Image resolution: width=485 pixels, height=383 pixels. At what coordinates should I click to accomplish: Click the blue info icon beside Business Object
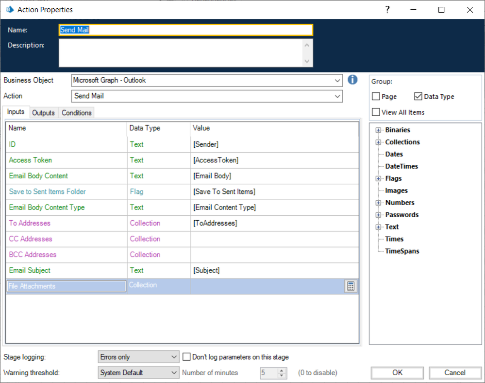click(x=352, y=80)
